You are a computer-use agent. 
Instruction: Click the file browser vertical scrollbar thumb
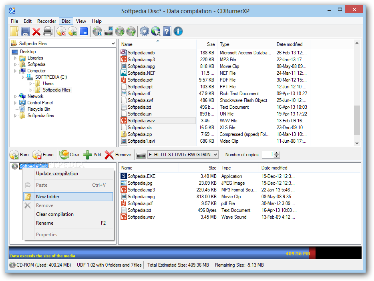pyautogui.click(x=357, y=120)
